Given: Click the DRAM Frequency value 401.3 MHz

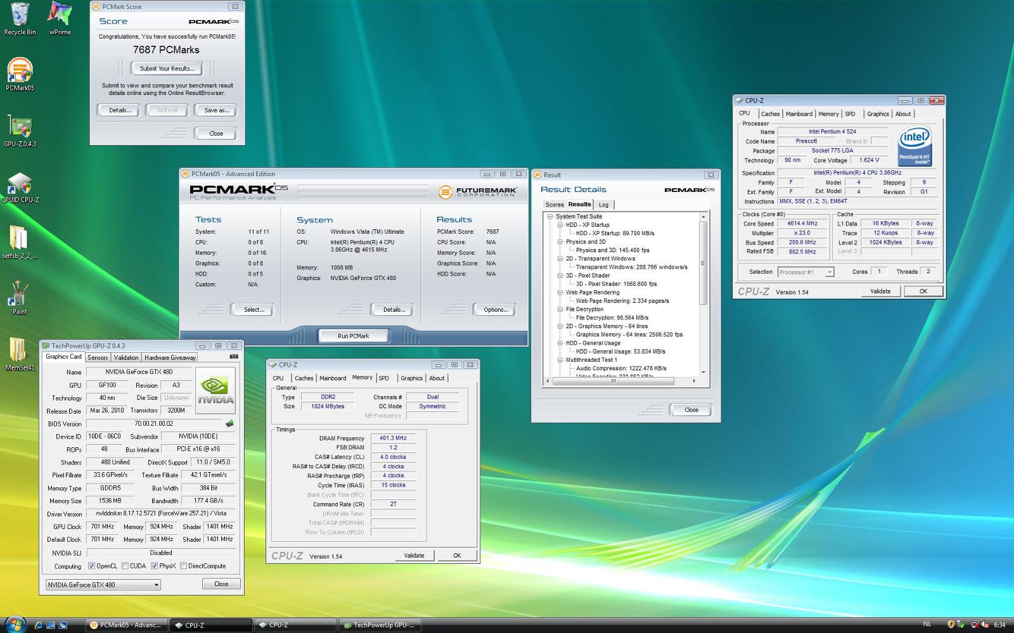Looking at the screenshot, I should click(x=393, y=438).
